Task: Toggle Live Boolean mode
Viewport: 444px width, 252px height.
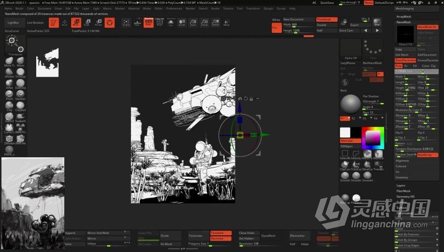Action: (x=36, y=22)
